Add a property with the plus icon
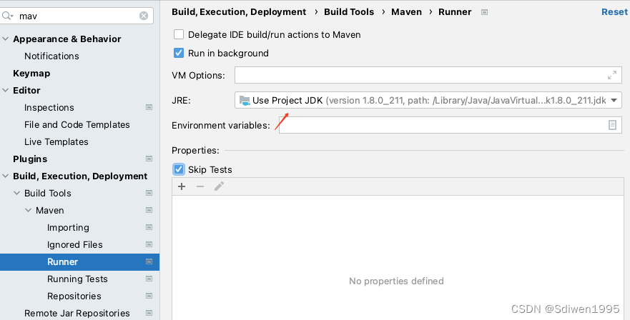The height and width of the screenshot is (320, 630). coord(182,186)
